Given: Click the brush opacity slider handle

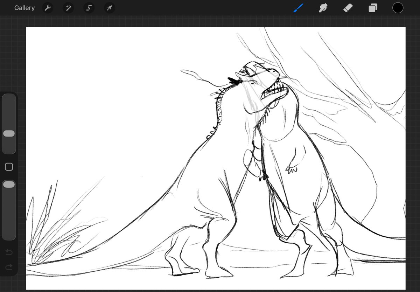Looking at the screenshot, I should click(9, 184).
